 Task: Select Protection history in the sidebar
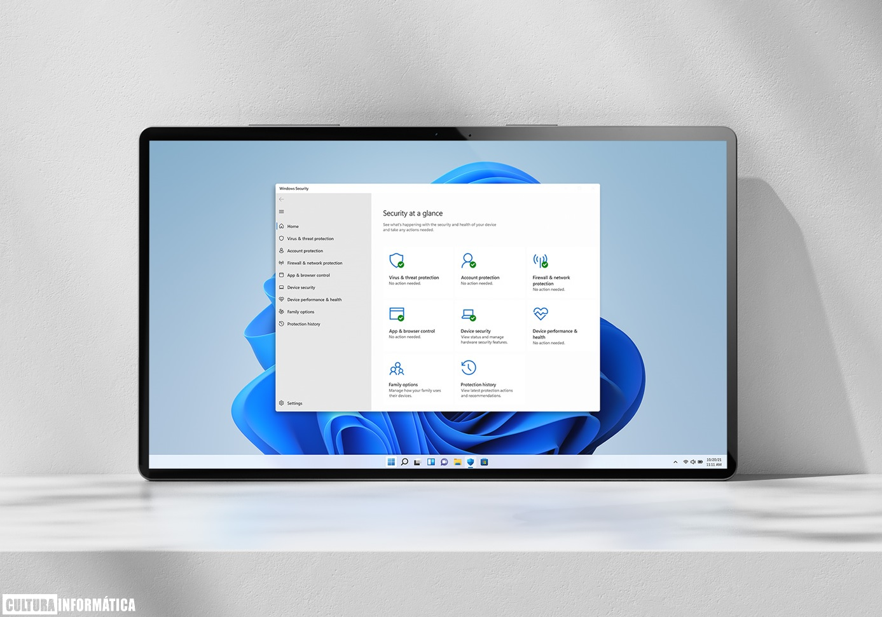pos(323,324)
